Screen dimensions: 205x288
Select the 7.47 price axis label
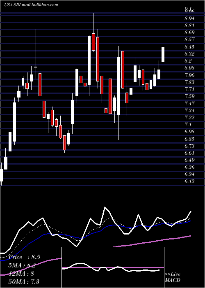189,103
